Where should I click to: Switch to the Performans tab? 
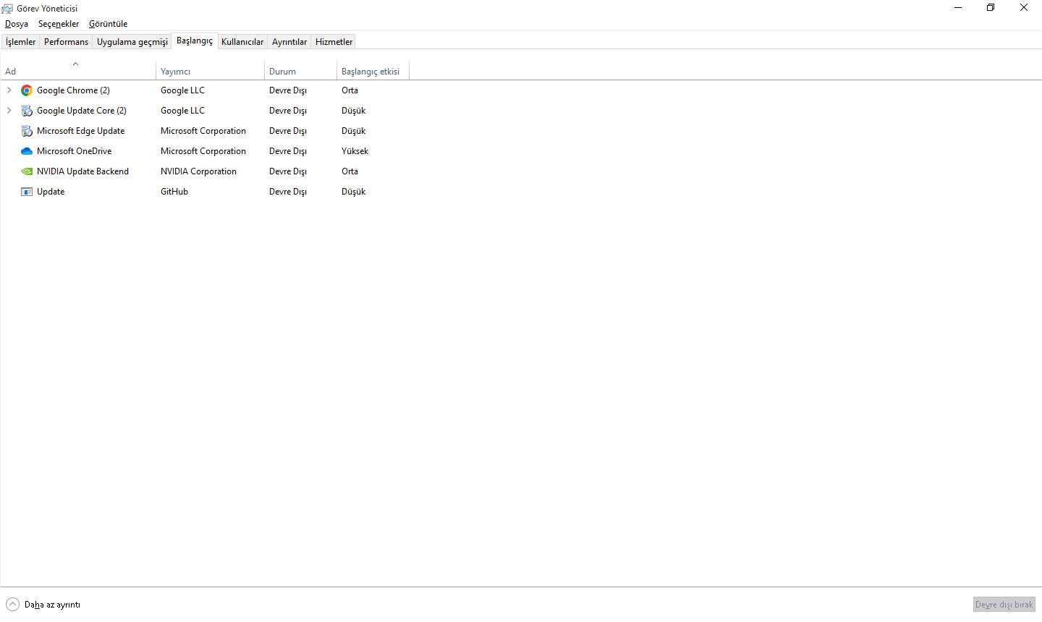coord(66,42)
